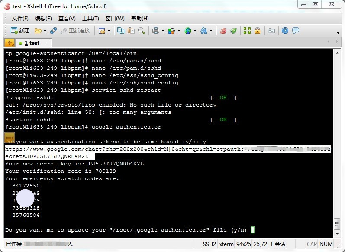Open the 帮助(H) menu
This screenshot has height=252, width=345.
click(140, 19)
